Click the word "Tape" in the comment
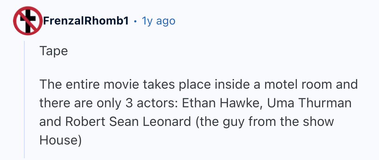Viewport: 379px width, 160px height. (x=53, y=51)
